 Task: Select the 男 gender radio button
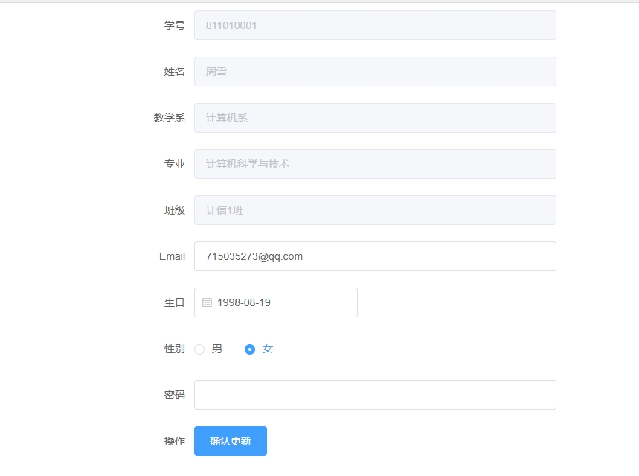199,349
